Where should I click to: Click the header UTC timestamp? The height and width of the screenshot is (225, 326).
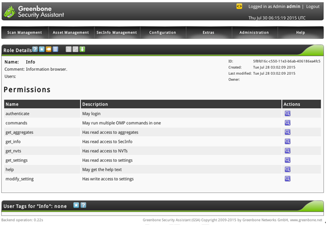coord(277,18)
